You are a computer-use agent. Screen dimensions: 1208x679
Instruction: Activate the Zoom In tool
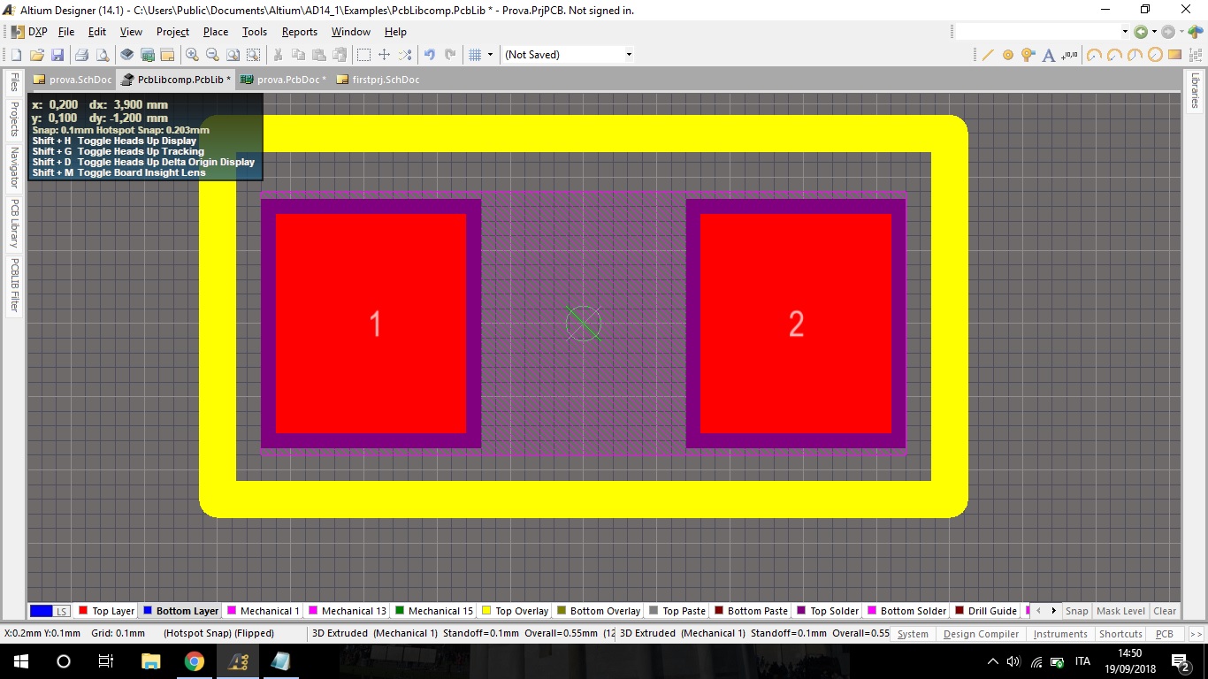point(193,54)
